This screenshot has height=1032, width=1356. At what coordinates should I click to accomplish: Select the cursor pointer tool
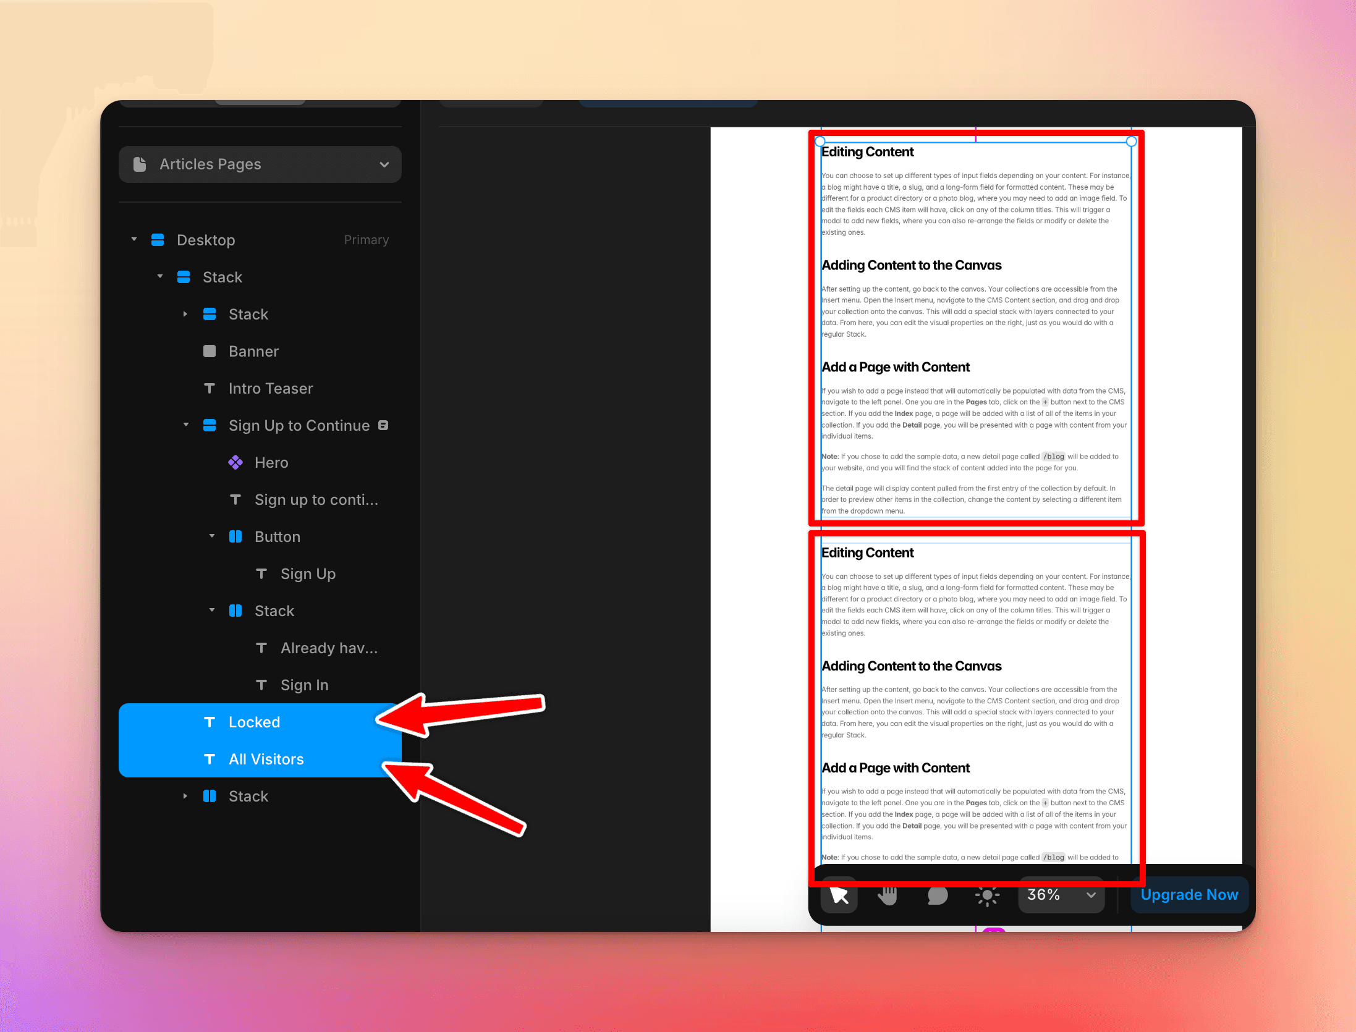pyautogui.click(x=839, y=895)
